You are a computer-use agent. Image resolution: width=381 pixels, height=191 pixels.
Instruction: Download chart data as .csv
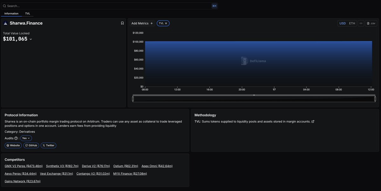pyautogui.click(x=371, y=23)
